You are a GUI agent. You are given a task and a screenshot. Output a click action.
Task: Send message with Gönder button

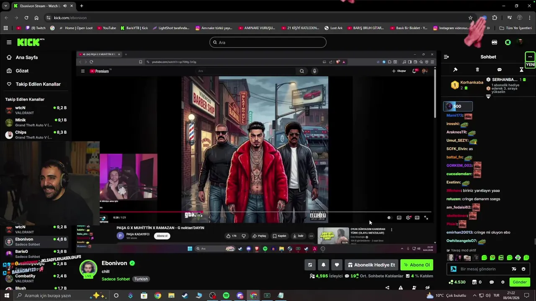click(520, 282)
